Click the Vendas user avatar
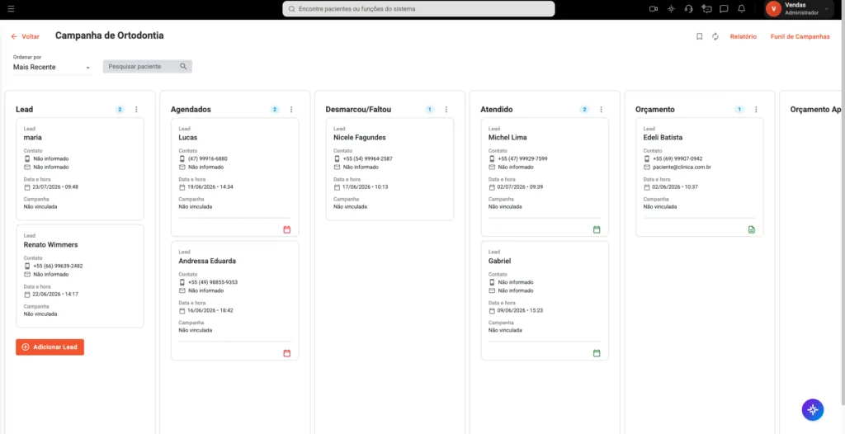Viewport: 845px width, 434px height. [x=773, y=8]
